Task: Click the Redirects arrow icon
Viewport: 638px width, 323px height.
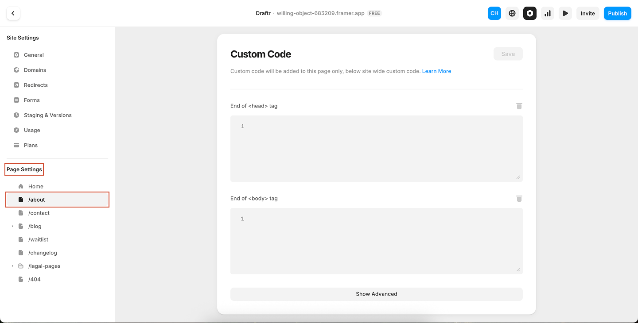Action: pos(16,85)
